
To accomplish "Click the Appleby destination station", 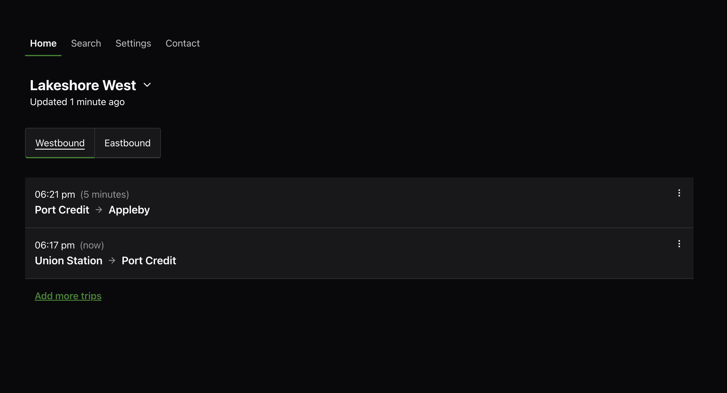I will 129,210.
